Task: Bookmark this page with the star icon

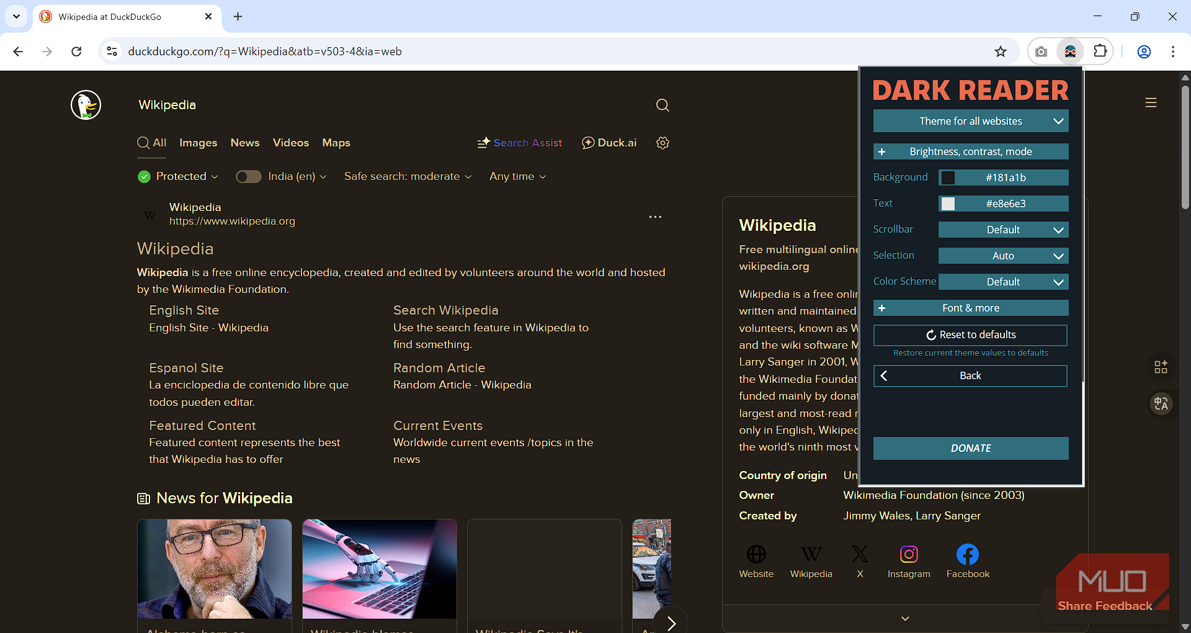Action: click(x=1001, y=52)
